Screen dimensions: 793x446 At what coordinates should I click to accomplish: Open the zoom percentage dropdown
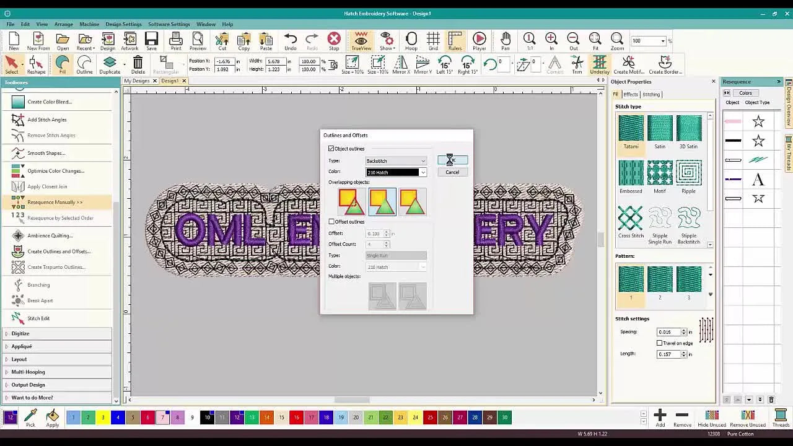[663, 41]
